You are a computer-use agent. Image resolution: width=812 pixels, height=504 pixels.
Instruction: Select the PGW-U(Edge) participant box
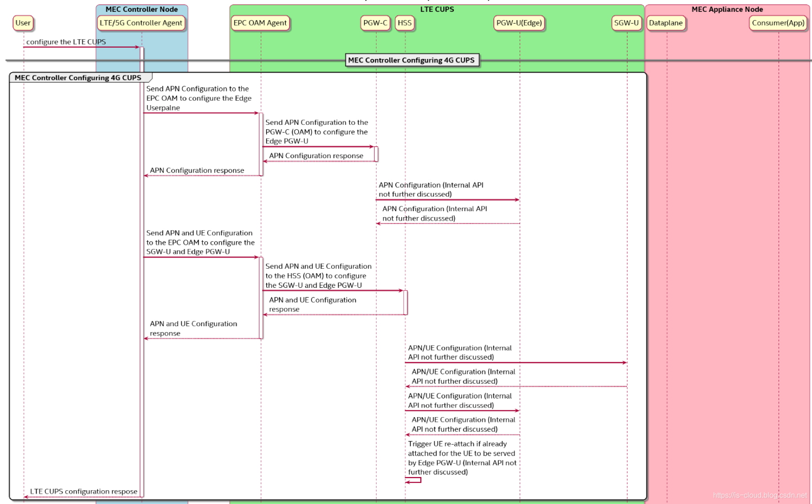tap(519, 23)
